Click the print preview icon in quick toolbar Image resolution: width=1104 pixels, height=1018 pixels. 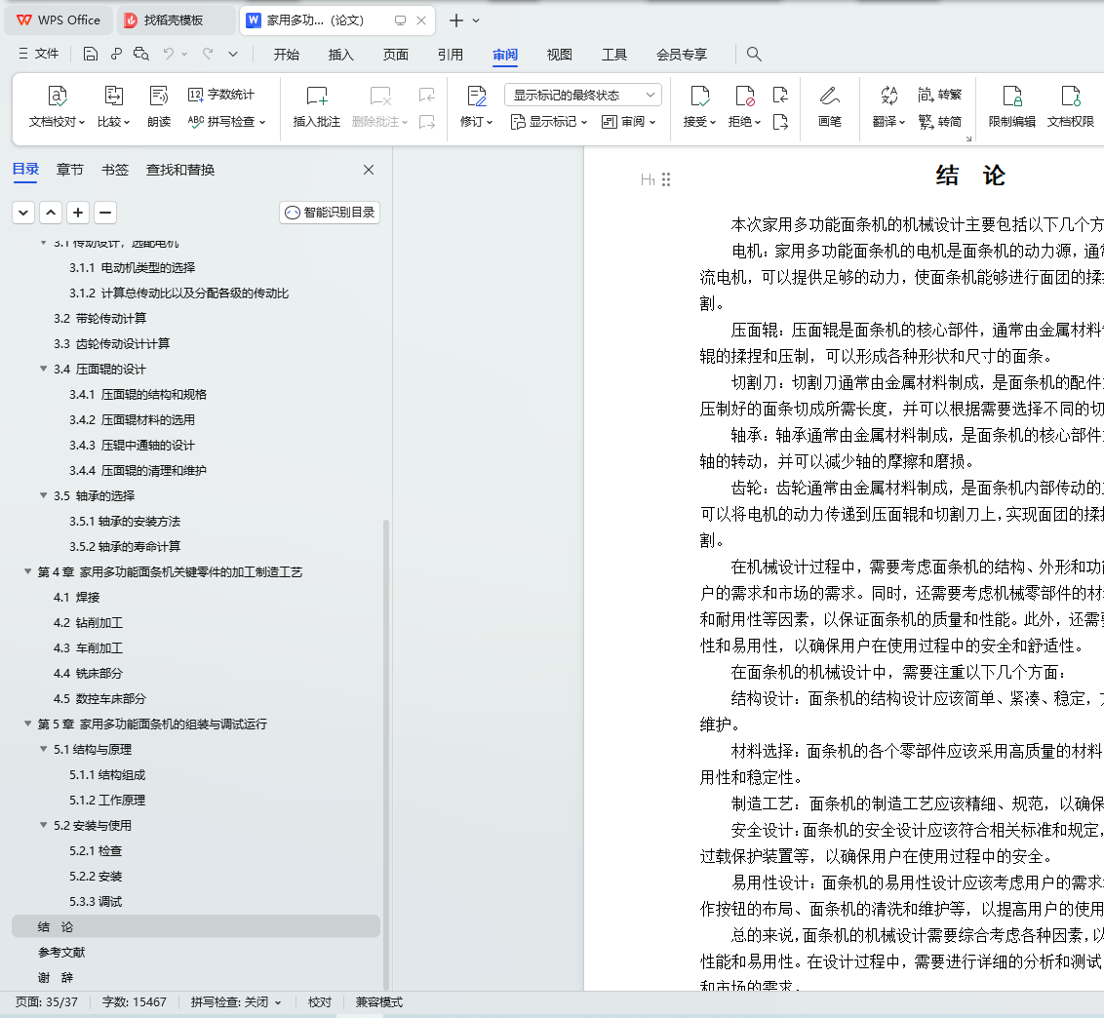pyautogui.click(x=140, y=55)
